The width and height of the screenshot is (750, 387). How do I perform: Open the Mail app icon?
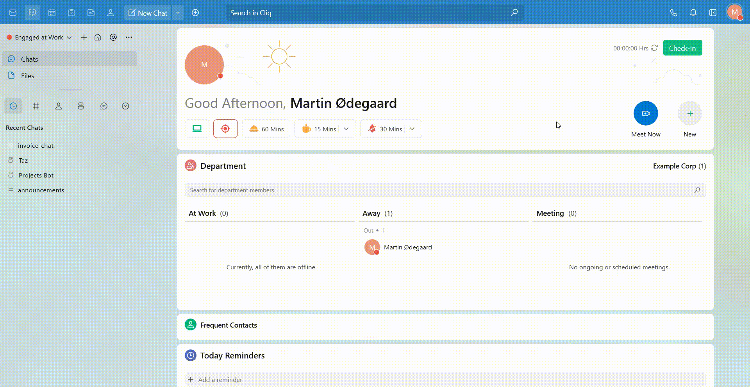[x=13, y=13]
